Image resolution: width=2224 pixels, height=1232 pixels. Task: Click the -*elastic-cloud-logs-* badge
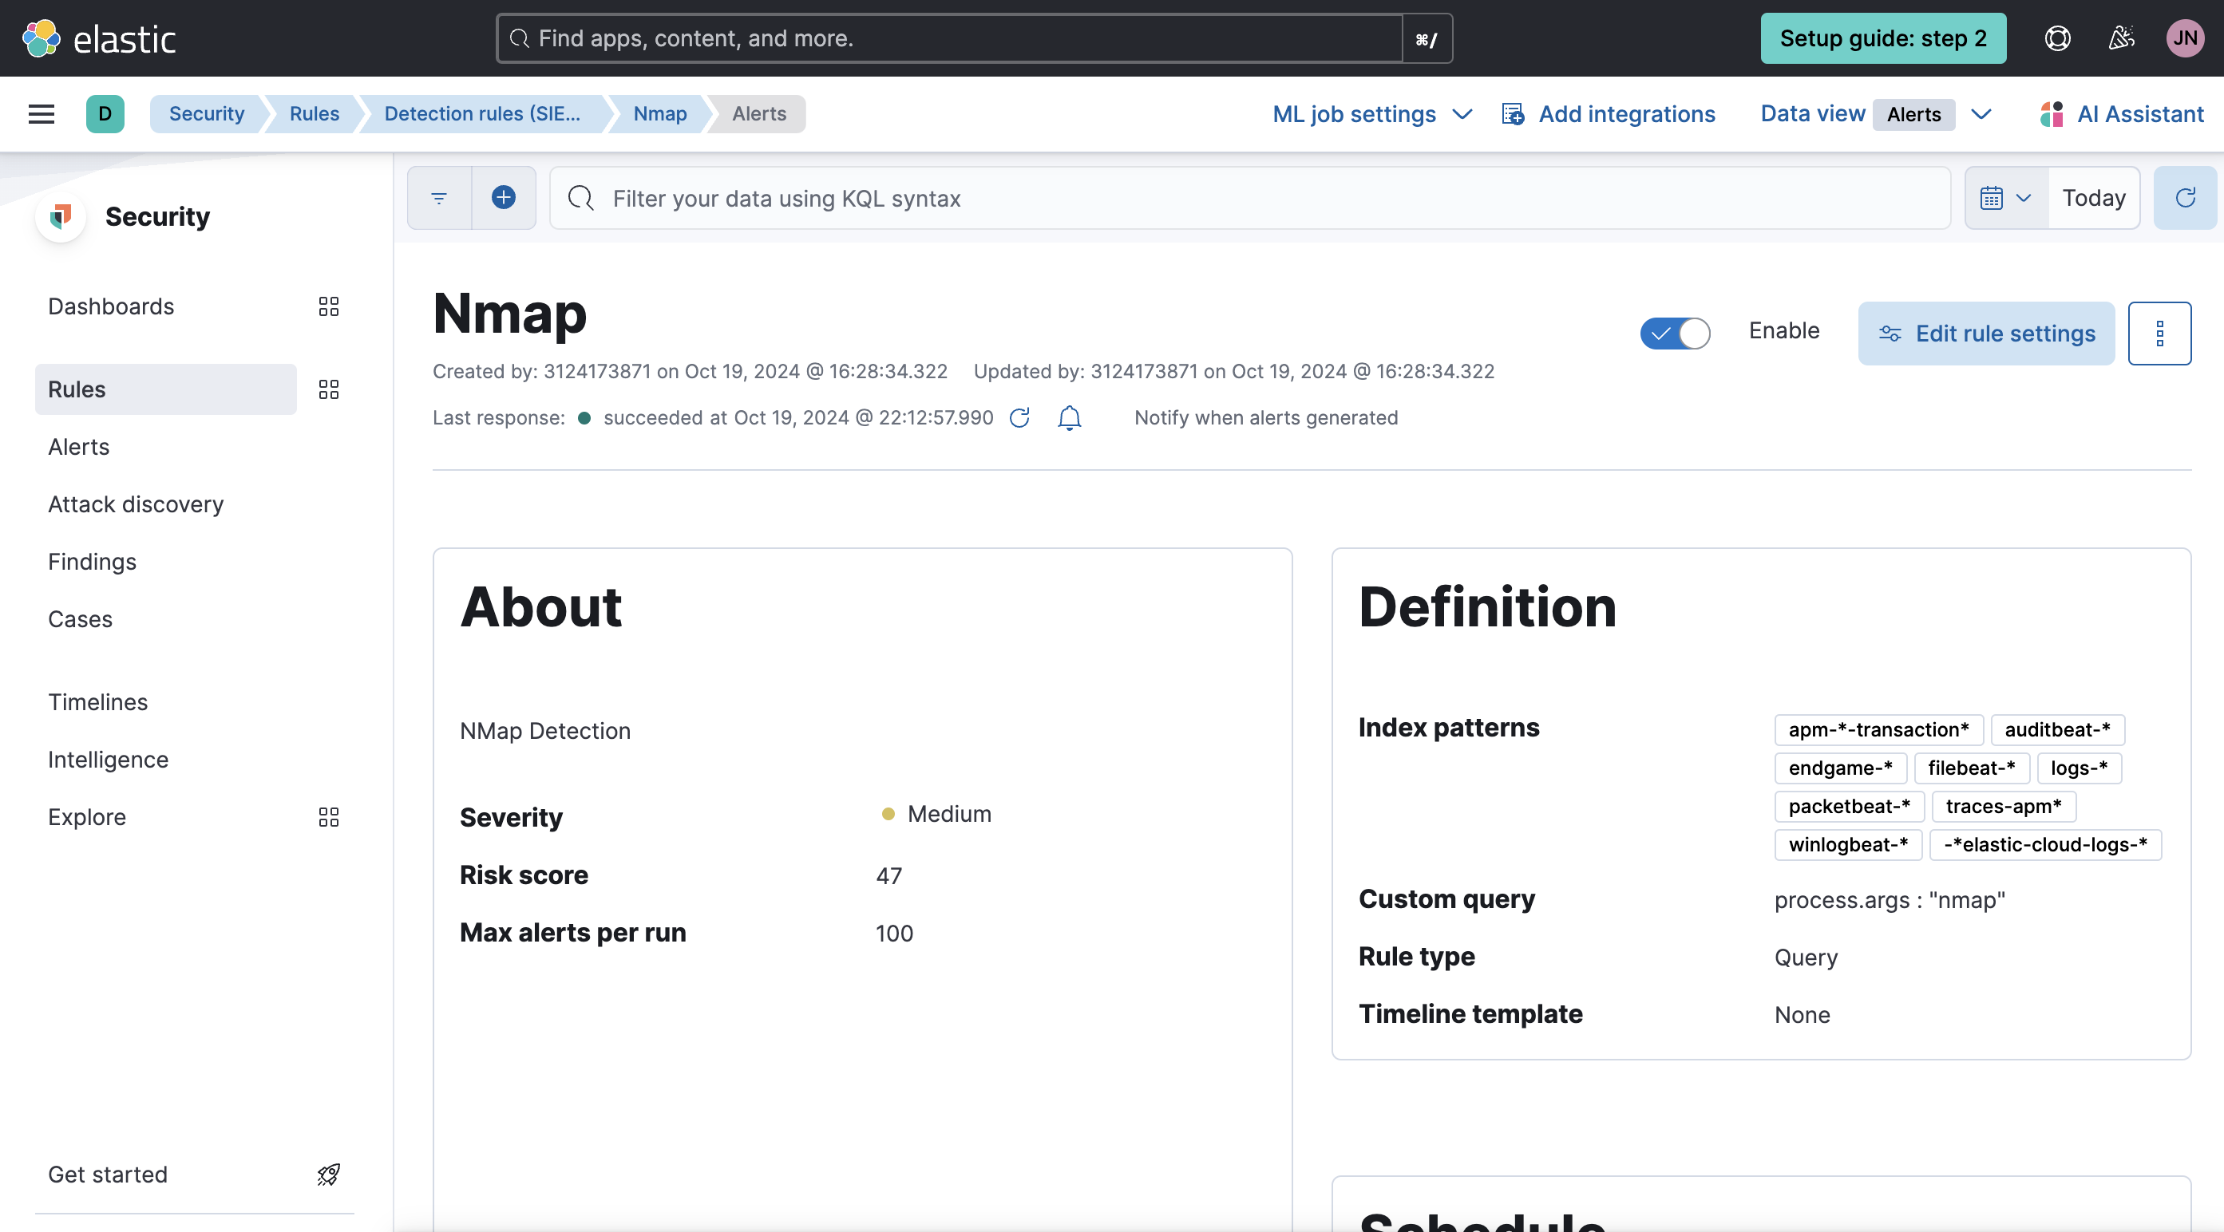2045,845
